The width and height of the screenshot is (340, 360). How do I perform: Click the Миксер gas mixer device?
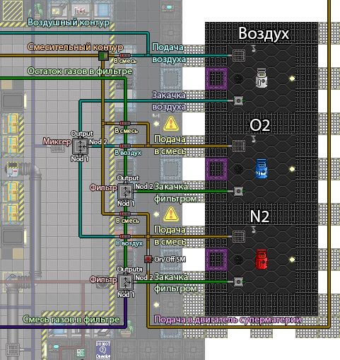80,146
